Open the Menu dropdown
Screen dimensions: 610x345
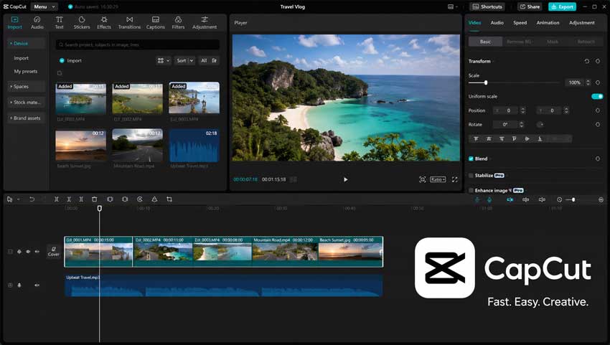point(44,6)
